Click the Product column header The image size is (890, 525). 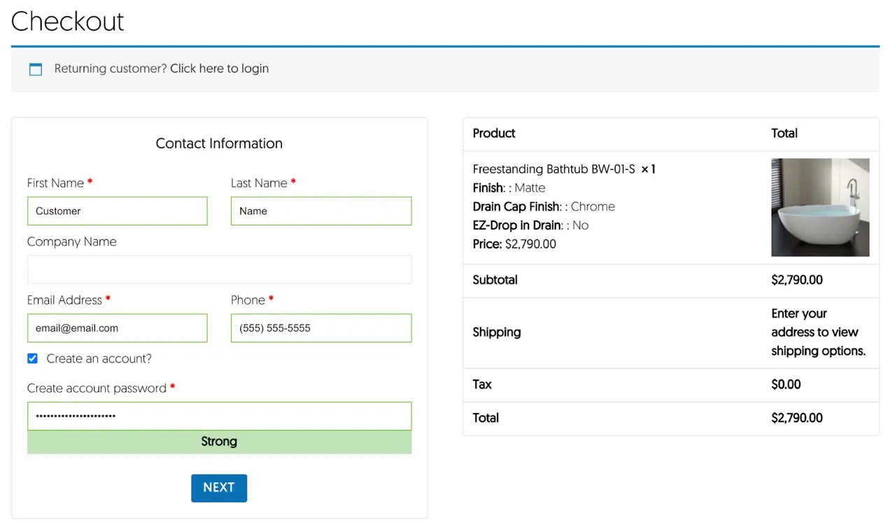(494, 133)
